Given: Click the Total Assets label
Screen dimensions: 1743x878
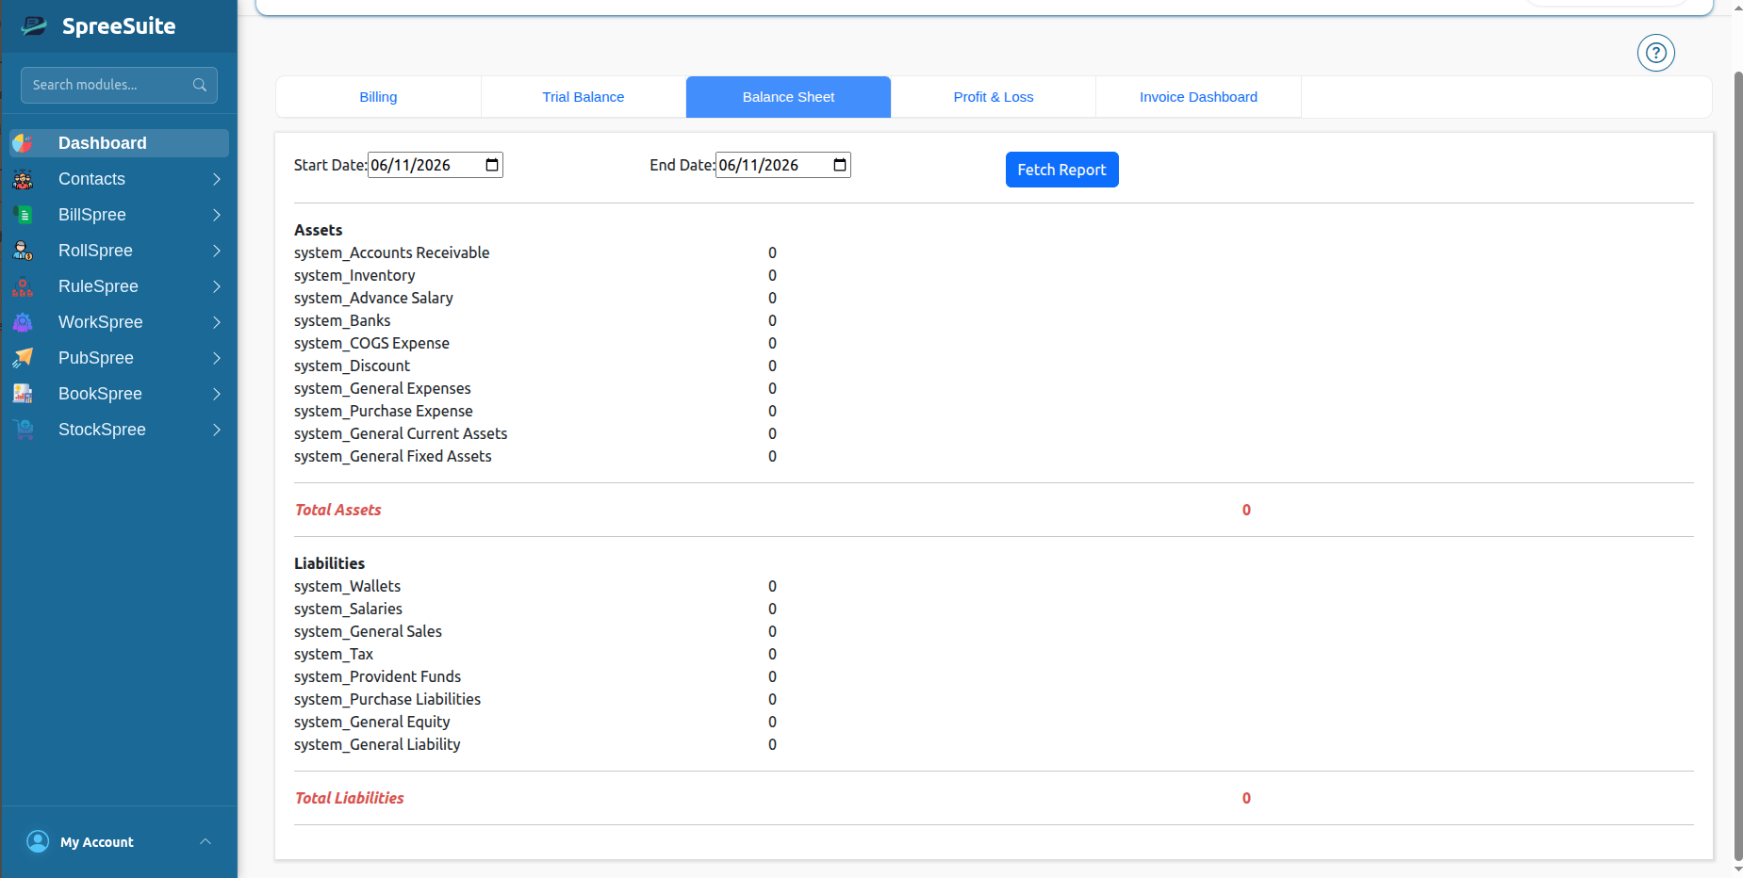Looking at the screenshot, I should click(x=338, y=510).
